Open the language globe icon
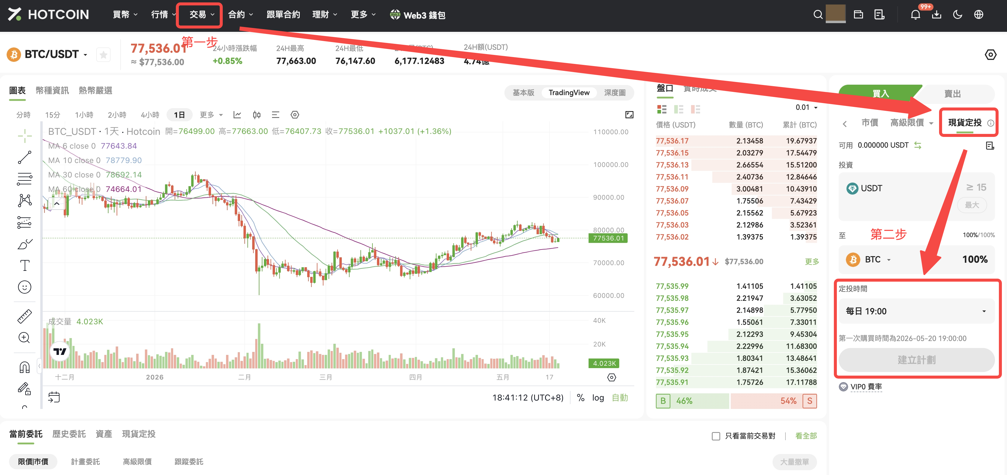 point(978,15)
